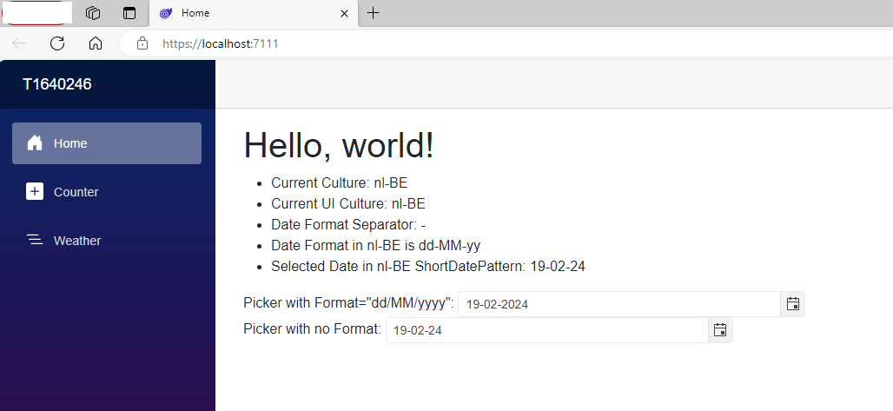This screenshot has width=893, height=411.
Task: View site info via lock icon
Action: tap(142, 43)
